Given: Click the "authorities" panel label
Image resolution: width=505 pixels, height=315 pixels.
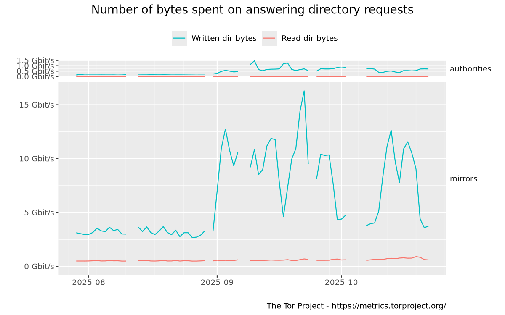Looking at the screenshot, I should pos(470,69).
